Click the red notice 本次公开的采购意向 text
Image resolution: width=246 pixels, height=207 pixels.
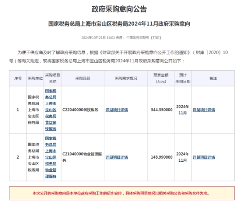click(x=121, y=194)
